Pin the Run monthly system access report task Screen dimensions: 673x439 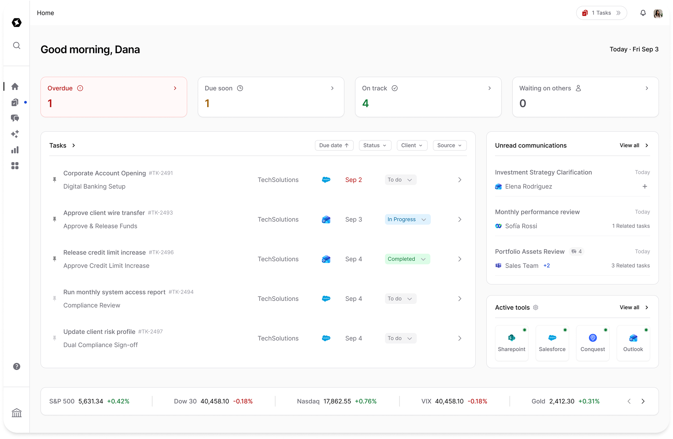54,298
